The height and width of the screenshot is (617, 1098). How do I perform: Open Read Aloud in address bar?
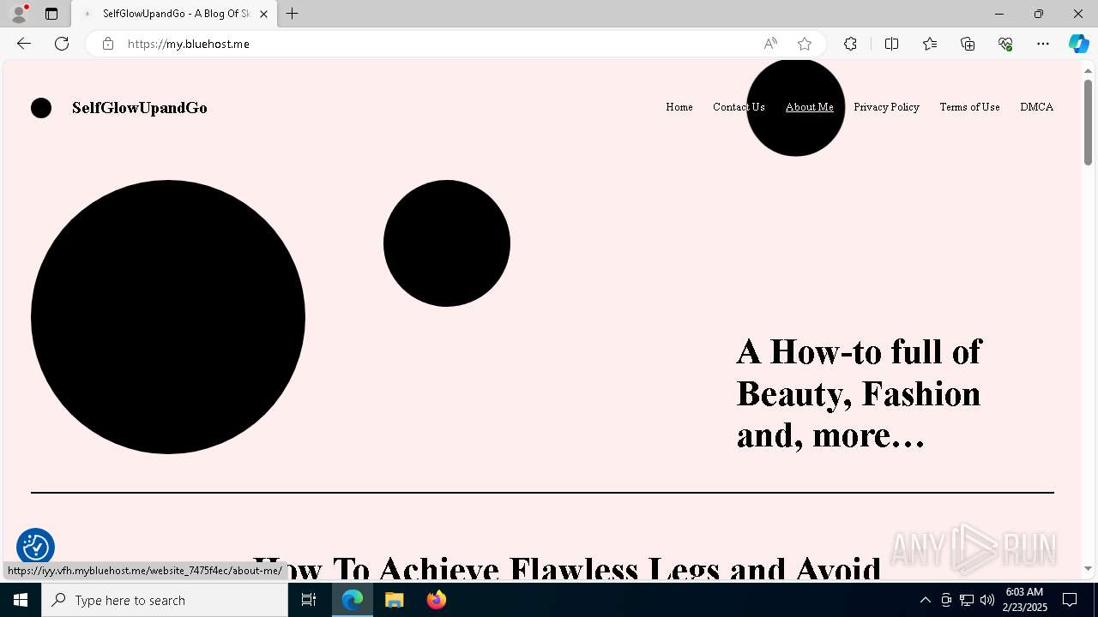770,44
